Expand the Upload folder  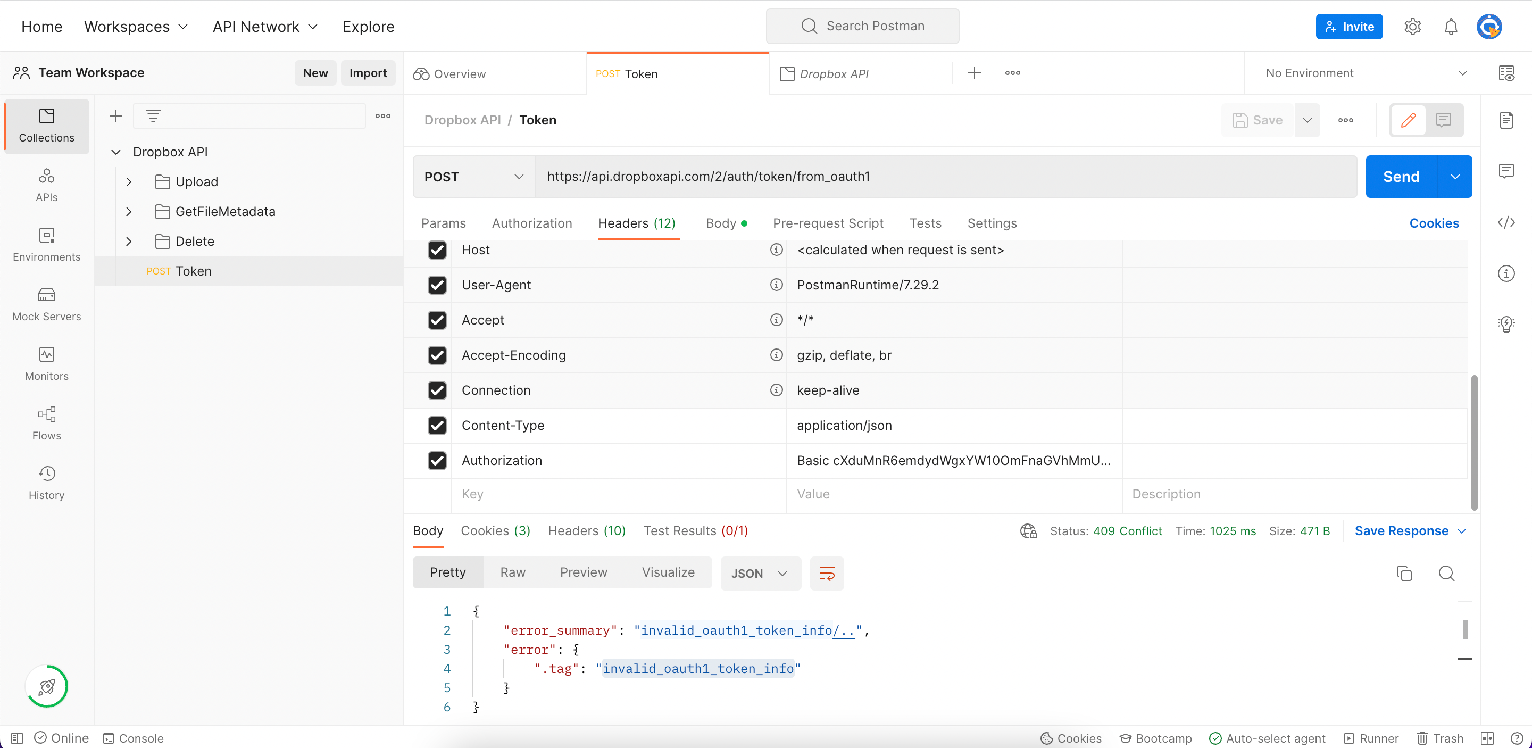(x=128, y=182)
